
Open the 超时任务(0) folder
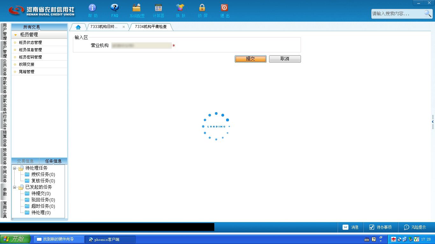coord(40,206)
